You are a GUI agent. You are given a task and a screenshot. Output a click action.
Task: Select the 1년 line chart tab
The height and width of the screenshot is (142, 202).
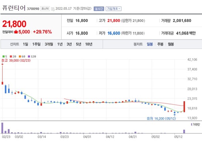(x=60, y=44)
